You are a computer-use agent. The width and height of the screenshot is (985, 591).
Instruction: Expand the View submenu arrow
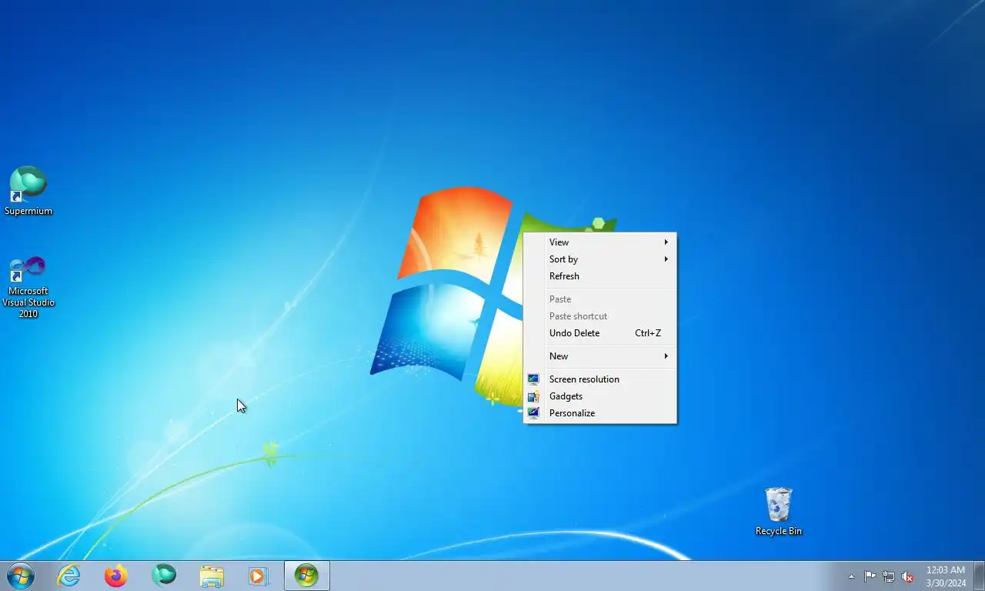pos(666,242)
